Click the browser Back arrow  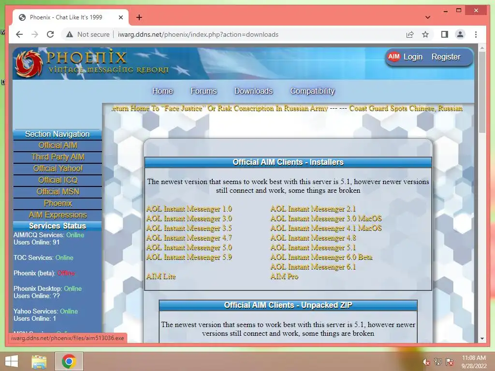tap(19, 34)
